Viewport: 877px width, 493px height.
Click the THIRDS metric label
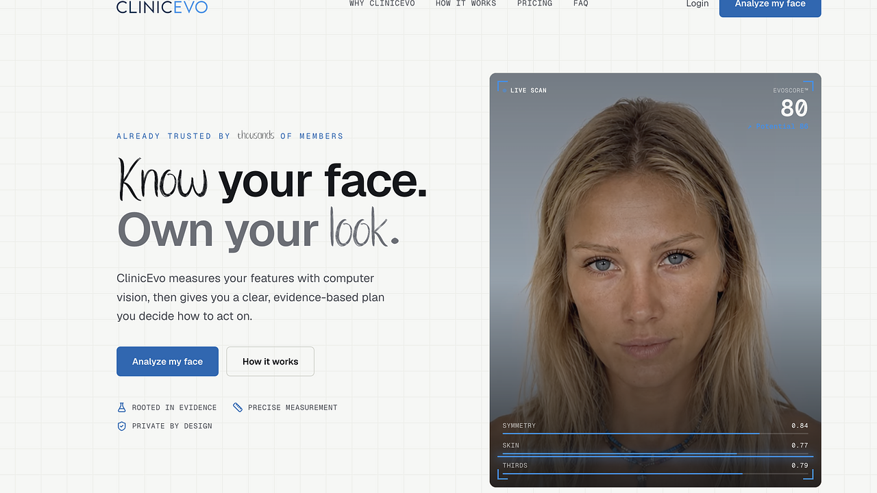click(x=515, y=466)
